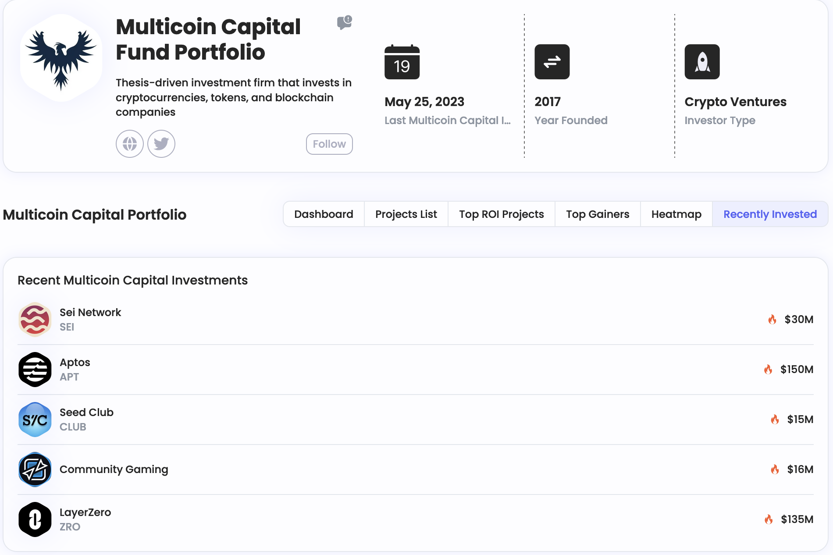The width and height of the screenshot is (833, 555).
Task: Open the Seed Club project link
Action: pyautogui.click(x=86, y=412)
